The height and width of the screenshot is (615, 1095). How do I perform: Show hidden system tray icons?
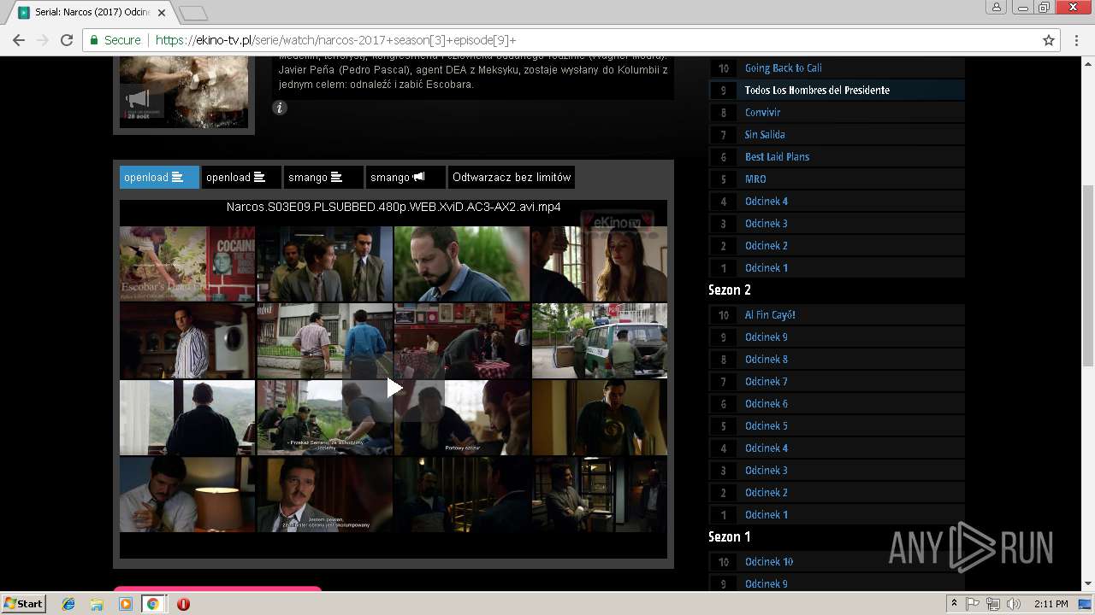(x=954, y=604)
